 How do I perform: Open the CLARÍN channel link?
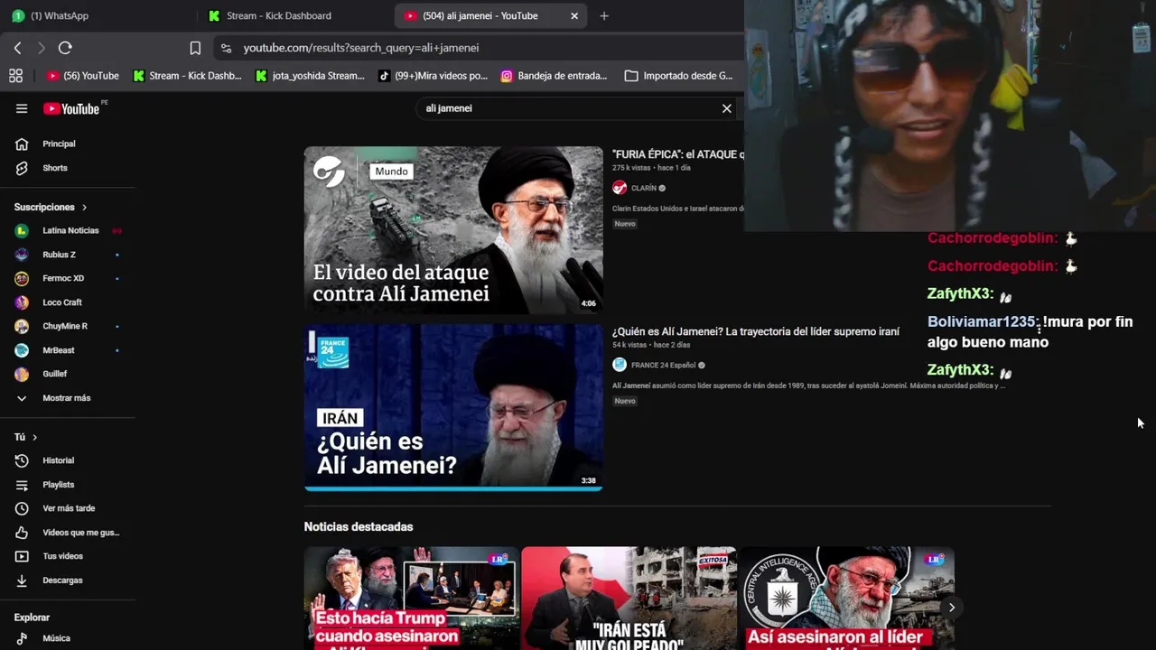[x=644, y=188]
